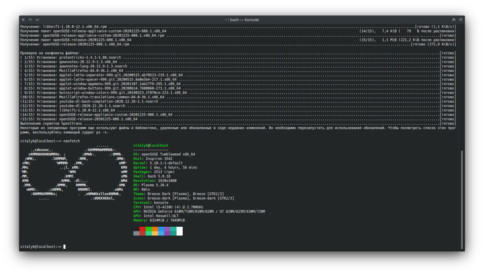
Task: Click the 'GPU: Intel Haswell-ULT' line
Action: pyautogui.click(x=156, y=216)
